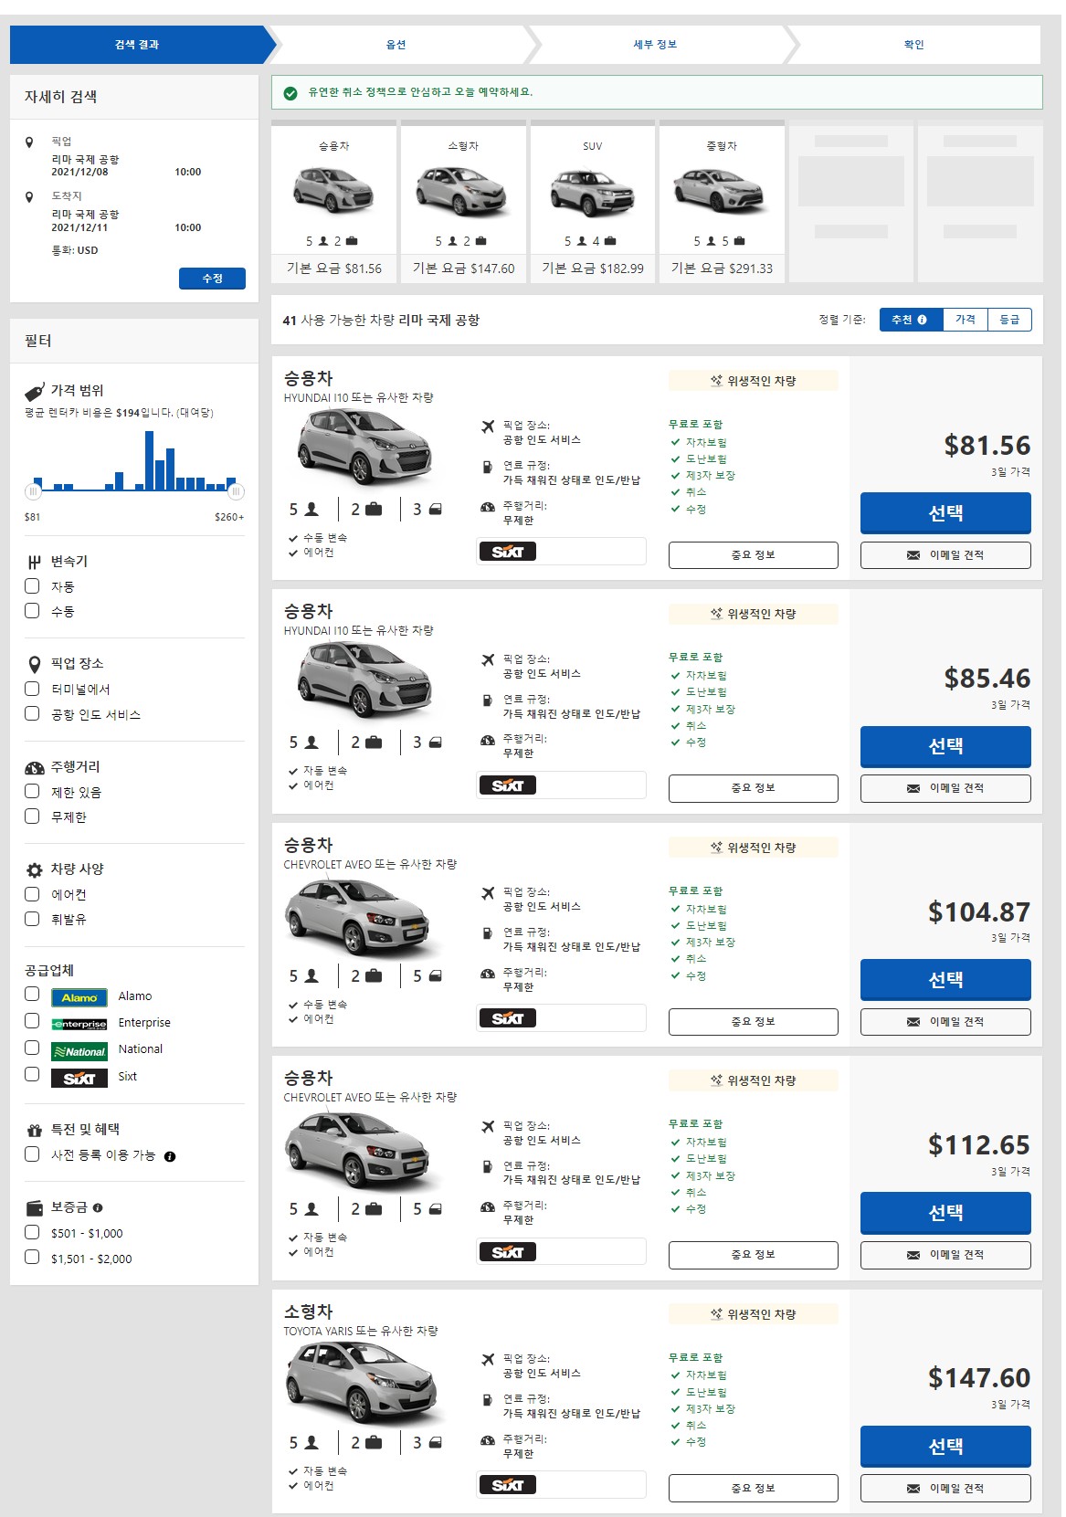Image resolution: width=1066 pixels, height=1517 pixels.
Task: Click the right price range slider handle
Action: tap(236, 491)
